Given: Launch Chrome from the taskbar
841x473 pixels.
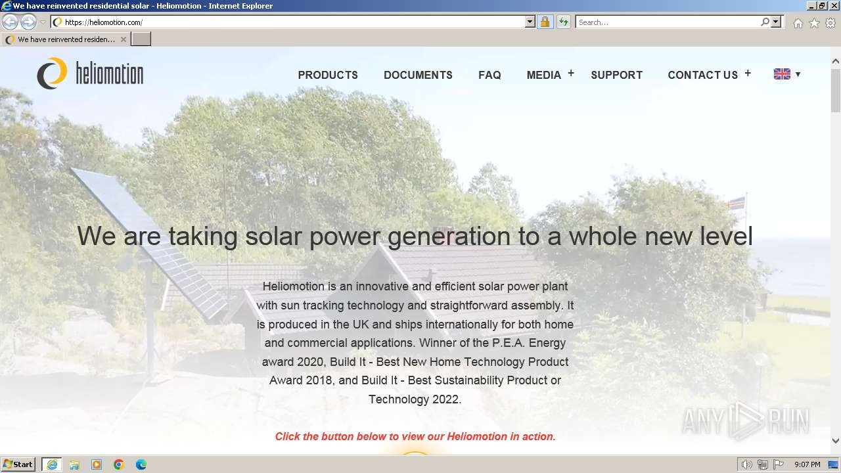Looking at the screenshot, I should point(119,464).
